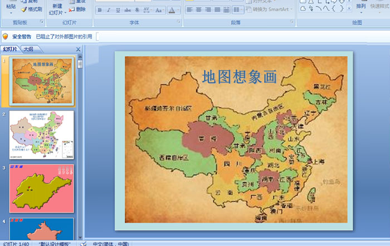Screen dimensions: 390x246
Task: Apply font color with A icon
Action: 172,10
